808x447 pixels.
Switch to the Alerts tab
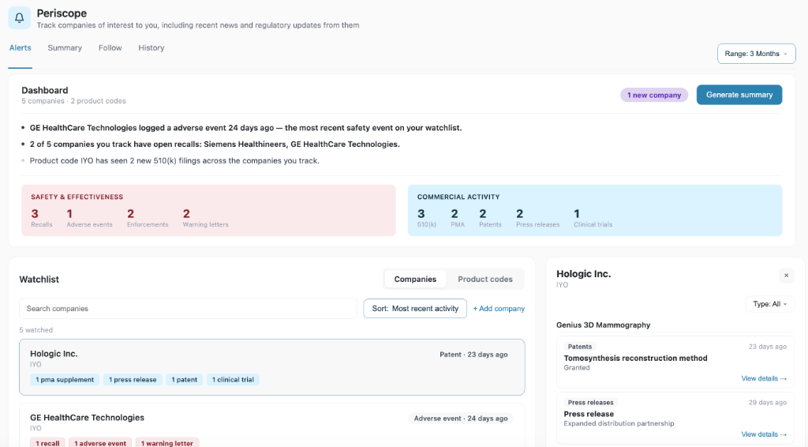(x=20, y=48)
